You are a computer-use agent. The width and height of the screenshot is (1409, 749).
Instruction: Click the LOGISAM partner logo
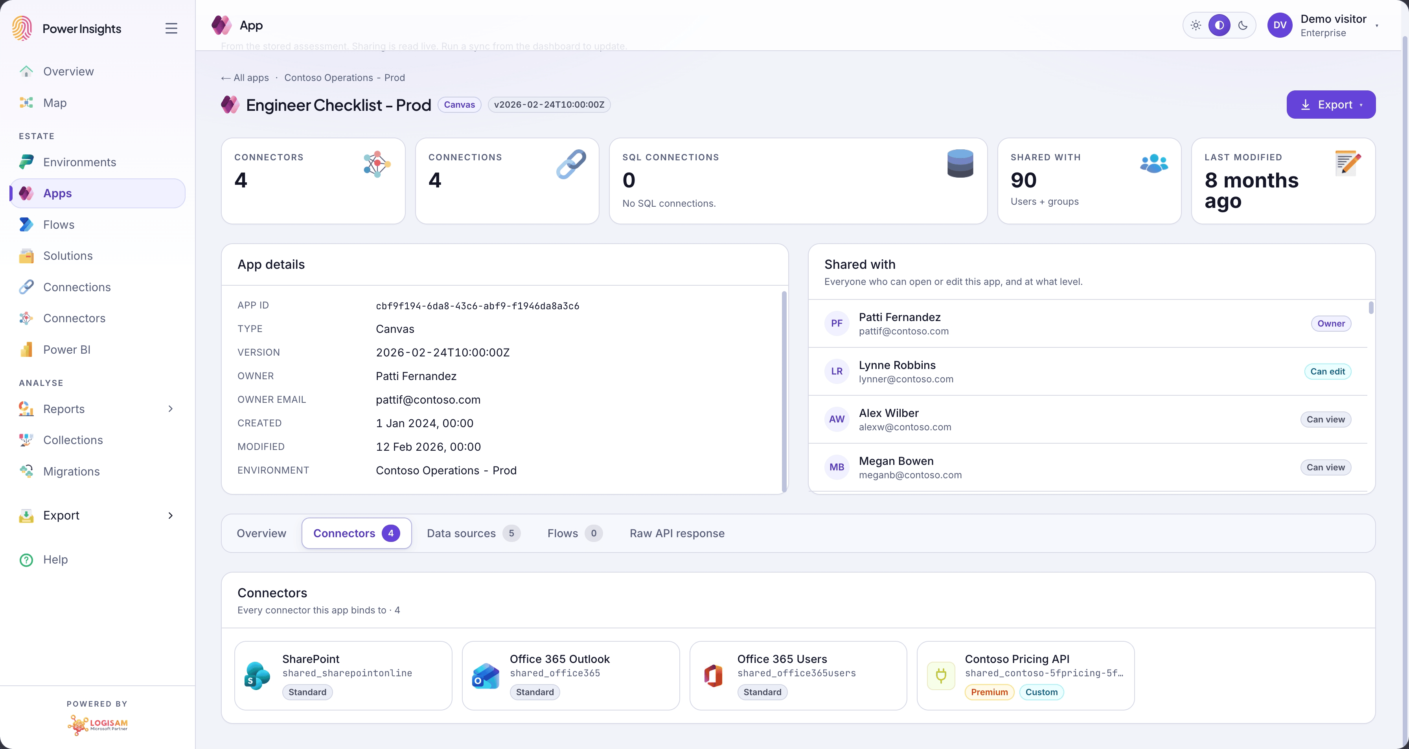[x=97, y=725]
